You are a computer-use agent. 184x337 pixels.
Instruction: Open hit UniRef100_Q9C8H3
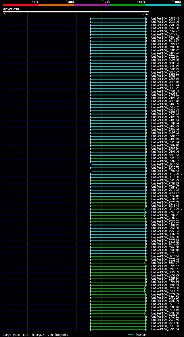[x=165, y=19]
